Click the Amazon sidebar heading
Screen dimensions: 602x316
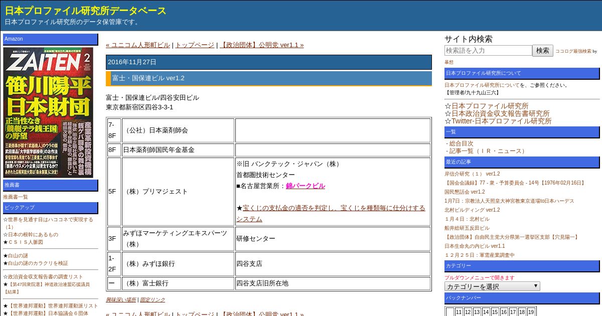pos(51,39)
